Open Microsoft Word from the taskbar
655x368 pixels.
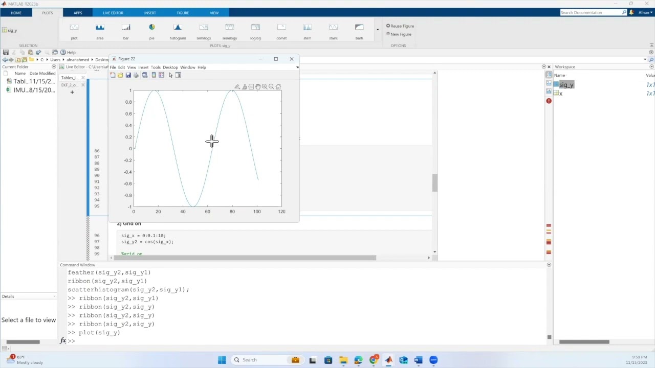pyautogui.click(x=418, y=360)
